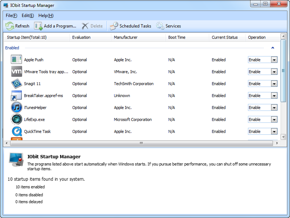Minimize the IObit Startup Manager window

tap(255, 4)
